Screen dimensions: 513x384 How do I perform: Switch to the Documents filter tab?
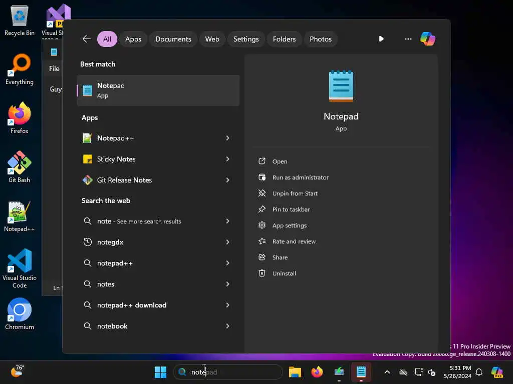(173, 39)
